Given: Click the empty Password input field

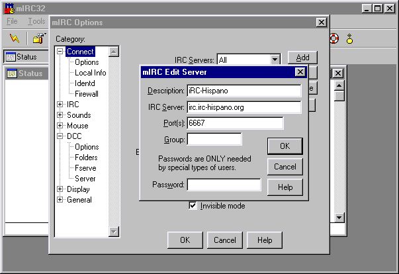Looking at the screenshot, I should pos(224,185).
